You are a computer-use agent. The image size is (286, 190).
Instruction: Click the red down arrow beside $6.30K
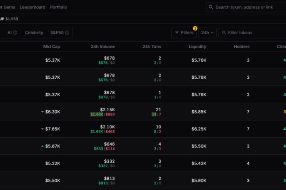(42, 112)
